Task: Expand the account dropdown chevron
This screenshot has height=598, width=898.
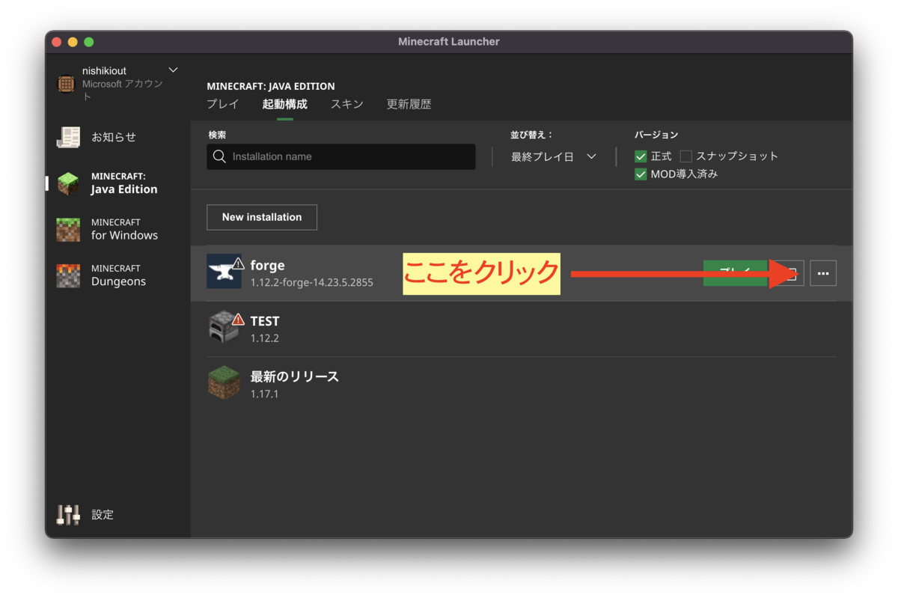Action: coord(174,70)
